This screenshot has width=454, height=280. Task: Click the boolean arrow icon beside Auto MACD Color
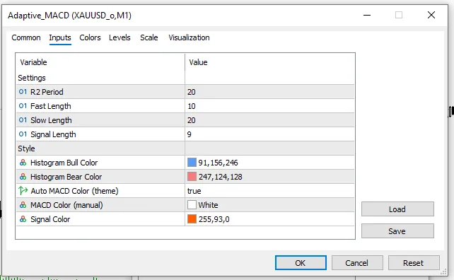click(23, 190)
